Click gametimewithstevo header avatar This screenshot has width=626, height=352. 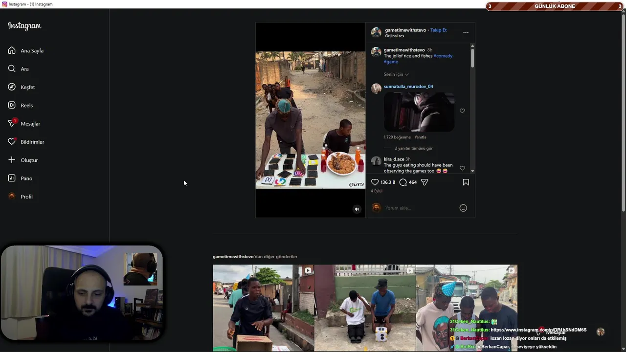click(x=376, y=33)
